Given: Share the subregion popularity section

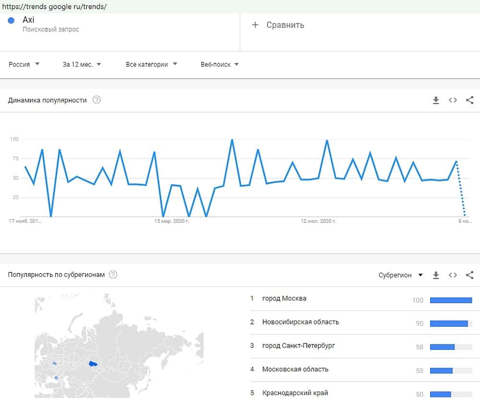Looking at the screenshot, I should 470,275.
